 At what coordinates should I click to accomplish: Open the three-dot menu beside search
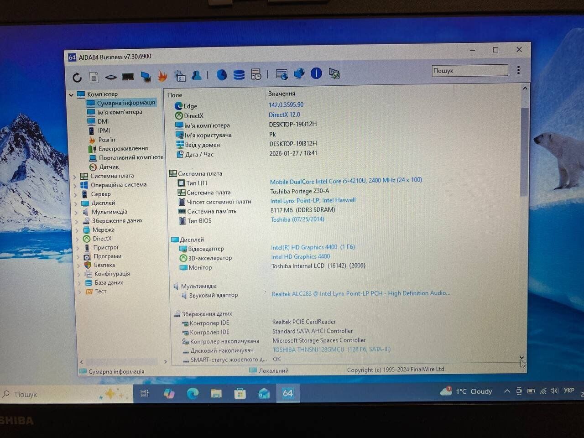coord(518,70)
